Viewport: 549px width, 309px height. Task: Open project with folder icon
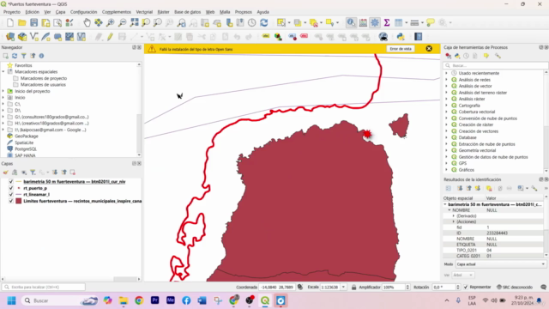tap(22, 23)
